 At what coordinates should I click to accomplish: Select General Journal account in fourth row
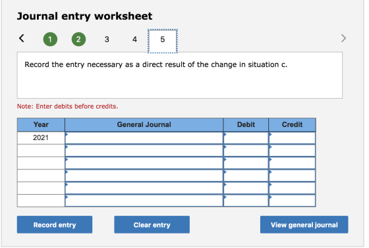144,176
